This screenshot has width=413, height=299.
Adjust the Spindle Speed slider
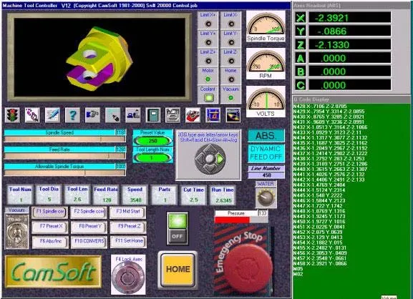coord(65,139)
